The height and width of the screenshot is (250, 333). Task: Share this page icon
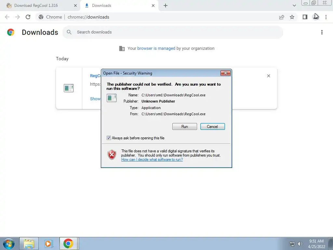282,17
